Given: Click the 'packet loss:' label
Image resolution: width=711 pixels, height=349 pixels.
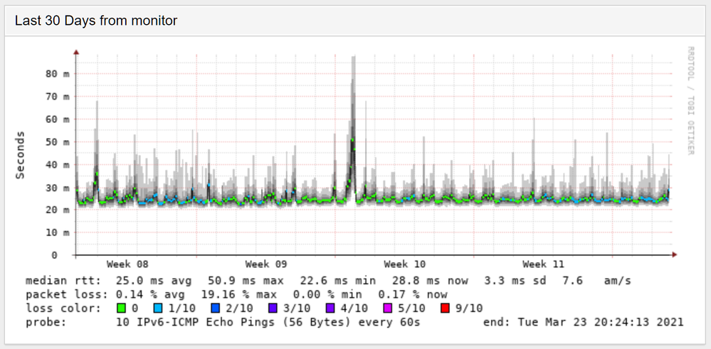Looking at the screenshot, I should 67,295.
